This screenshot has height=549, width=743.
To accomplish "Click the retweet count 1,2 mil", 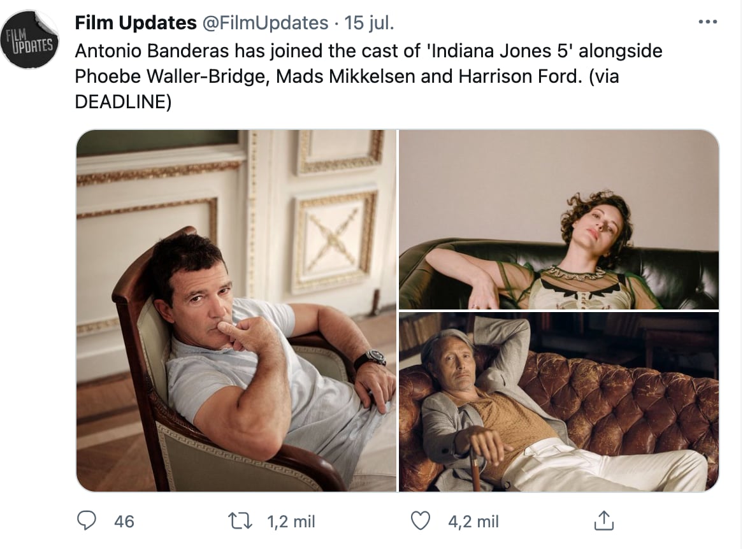I will tap(291, 522).
